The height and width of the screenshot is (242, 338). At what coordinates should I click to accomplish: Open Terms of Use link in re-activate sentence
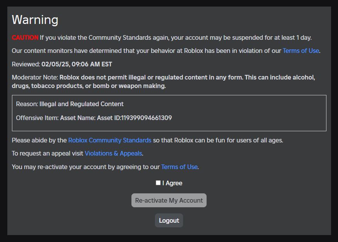point(179,167)
